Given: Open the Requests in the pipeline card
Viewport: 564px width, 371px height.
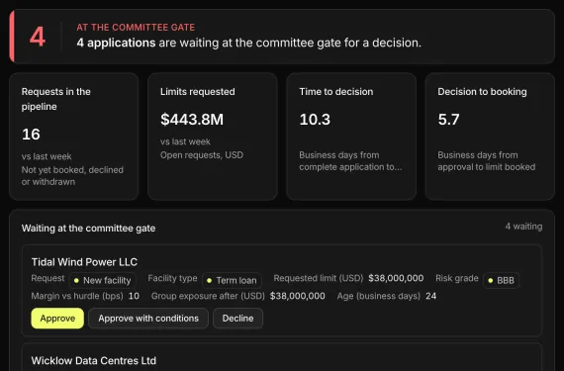Looking at the screenshot, I should coord(74,137).
